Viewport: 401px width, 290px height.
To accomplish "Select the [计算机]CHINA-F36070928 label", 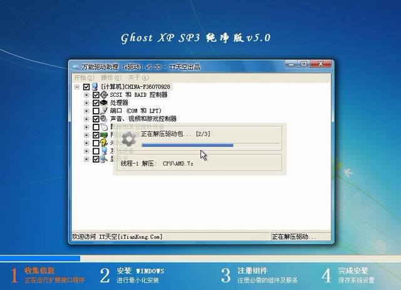I will tap(135, 87).
